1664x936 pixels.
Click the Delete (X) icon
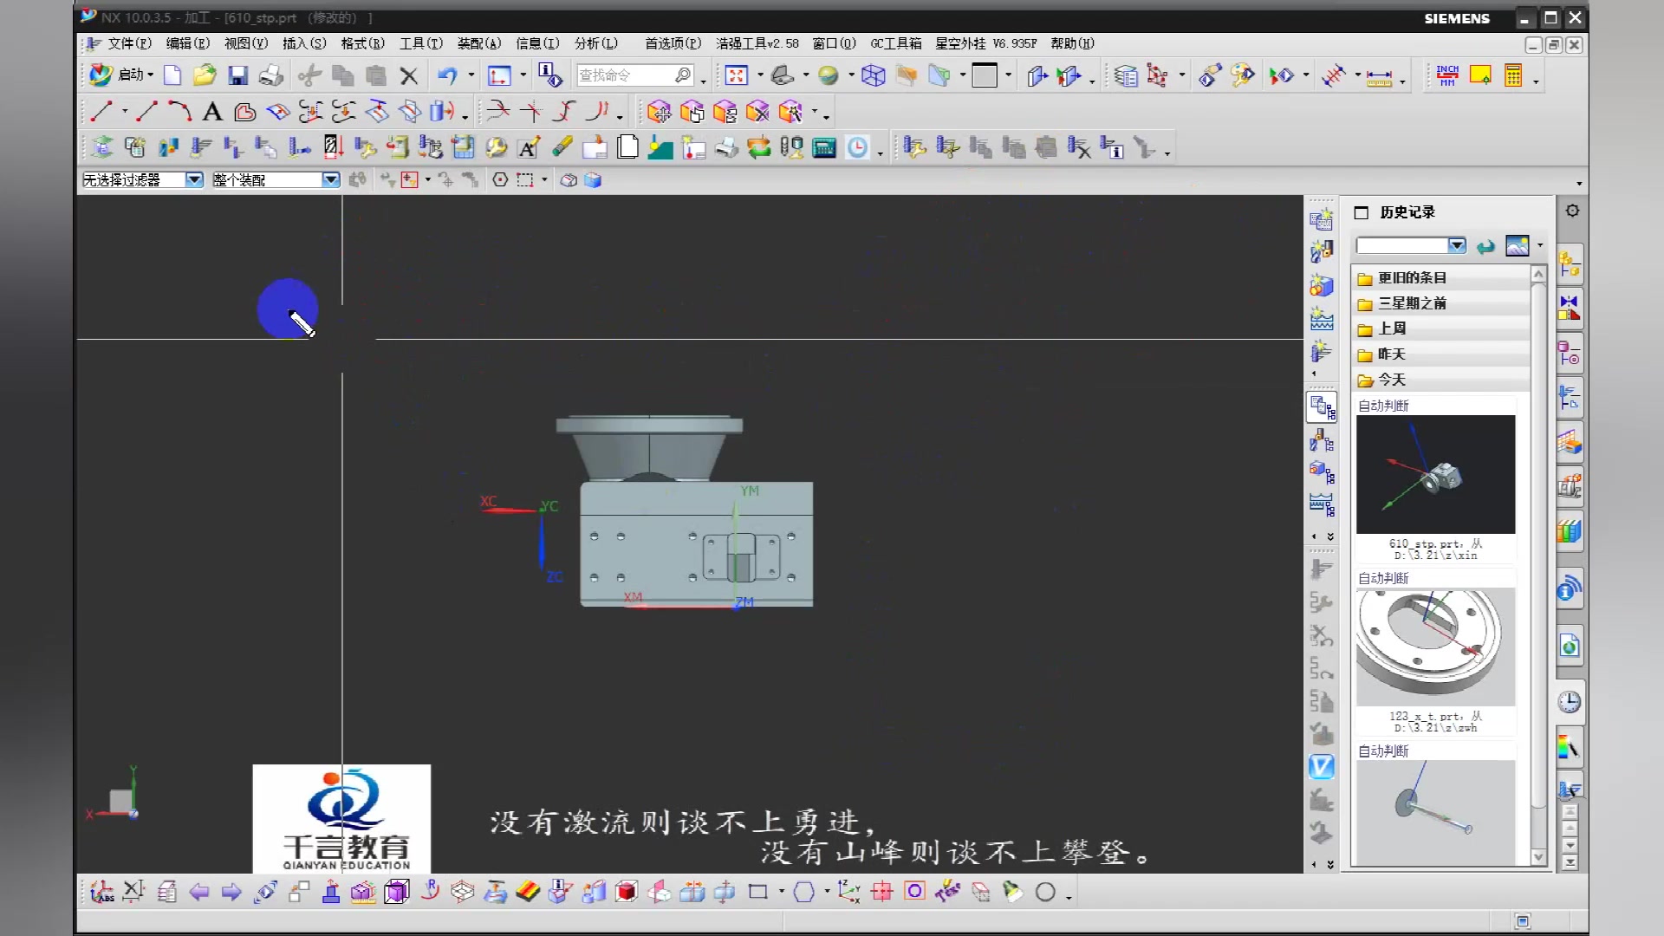tap(409, 76)
